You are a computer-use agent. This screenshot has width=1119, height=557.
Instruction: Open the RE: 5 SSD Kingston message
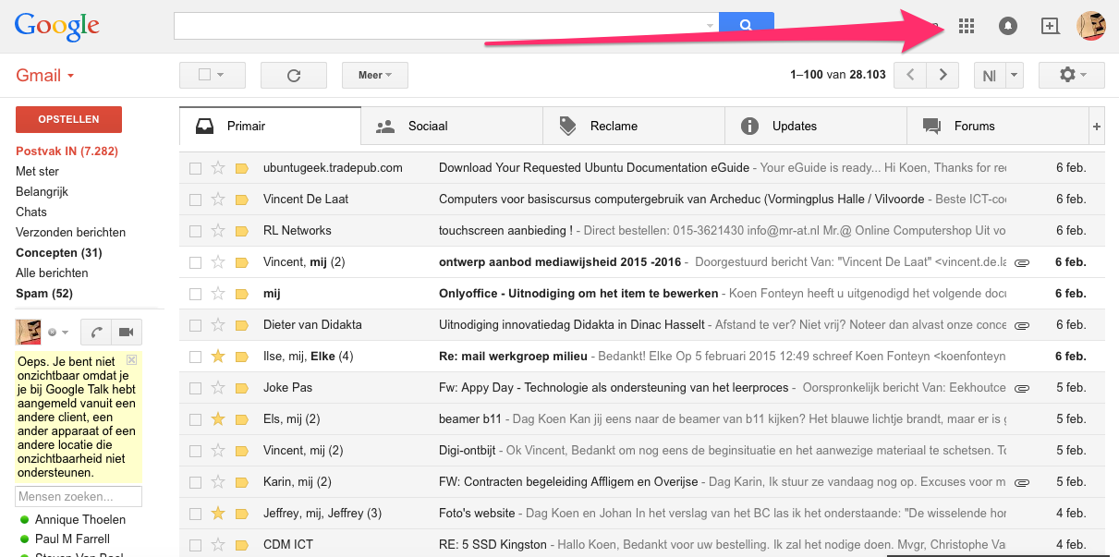641,544
